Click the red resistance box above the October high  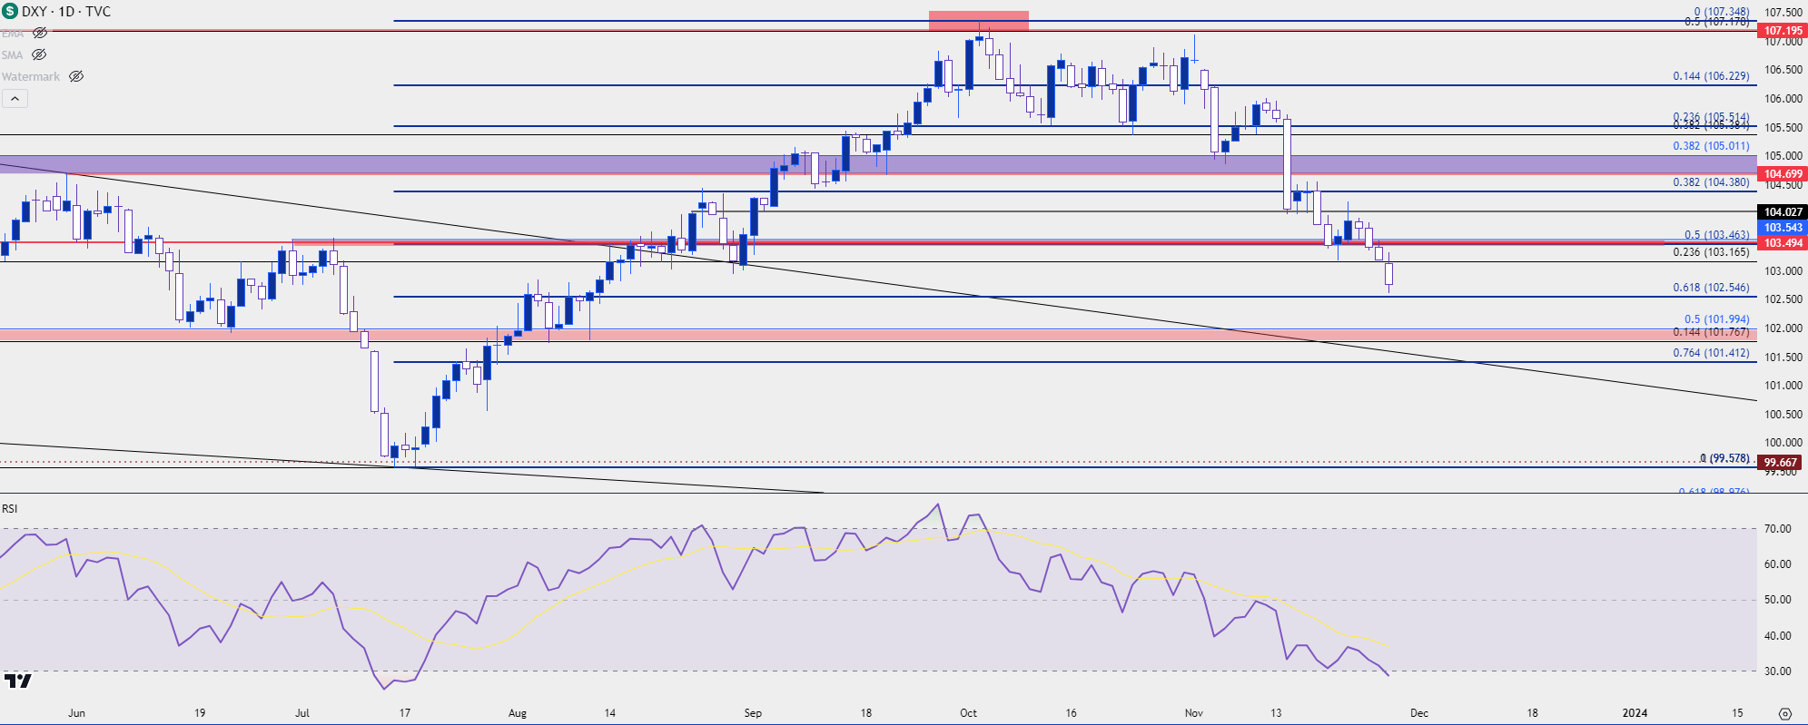pos(979,20)
